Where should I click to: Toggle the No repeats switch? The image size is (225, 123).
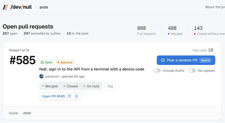192,70
